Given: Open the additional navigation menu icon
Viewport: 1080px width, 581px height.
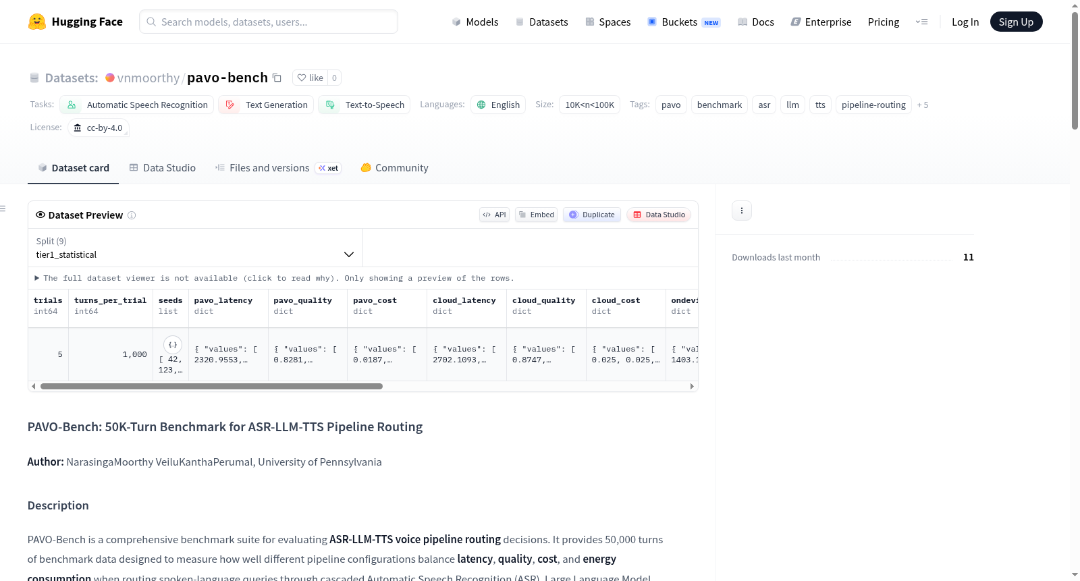Looking at the screenshot, I should tap(921, 22).
